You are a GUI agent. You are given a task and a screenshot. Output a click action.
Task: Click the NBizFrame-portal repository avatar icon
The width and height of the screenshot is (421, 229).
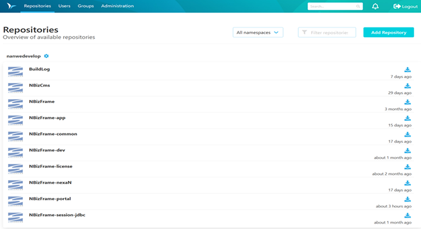click(16, 201)
